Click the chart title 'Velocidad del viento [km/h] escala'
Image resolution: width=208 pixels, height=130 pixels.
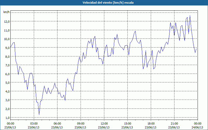[108, 3]
